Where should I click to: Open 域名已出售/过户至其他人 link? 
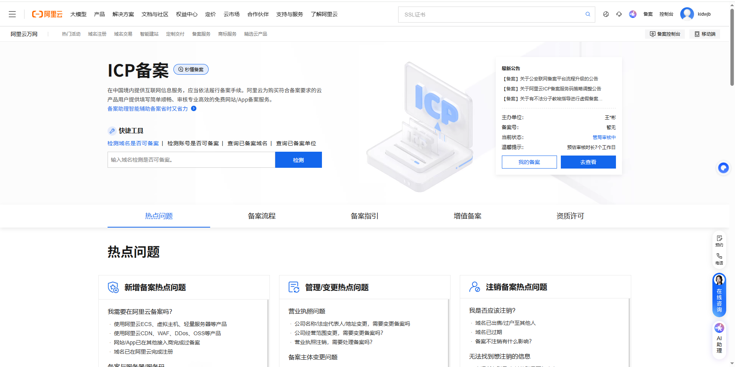[x=505, y=323]
